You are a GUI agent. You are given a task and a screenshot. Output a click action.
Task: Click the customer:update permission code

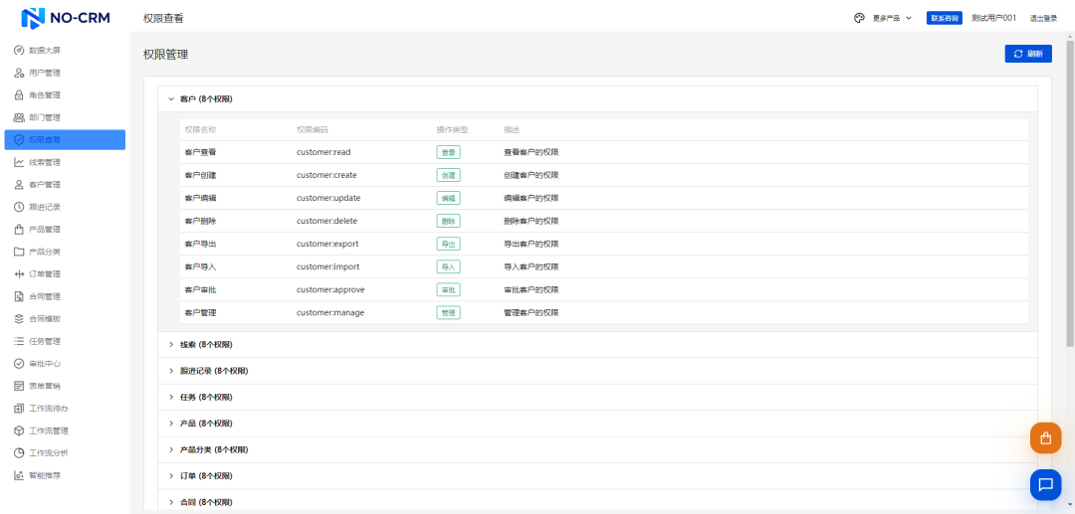[x=328, y=198]
